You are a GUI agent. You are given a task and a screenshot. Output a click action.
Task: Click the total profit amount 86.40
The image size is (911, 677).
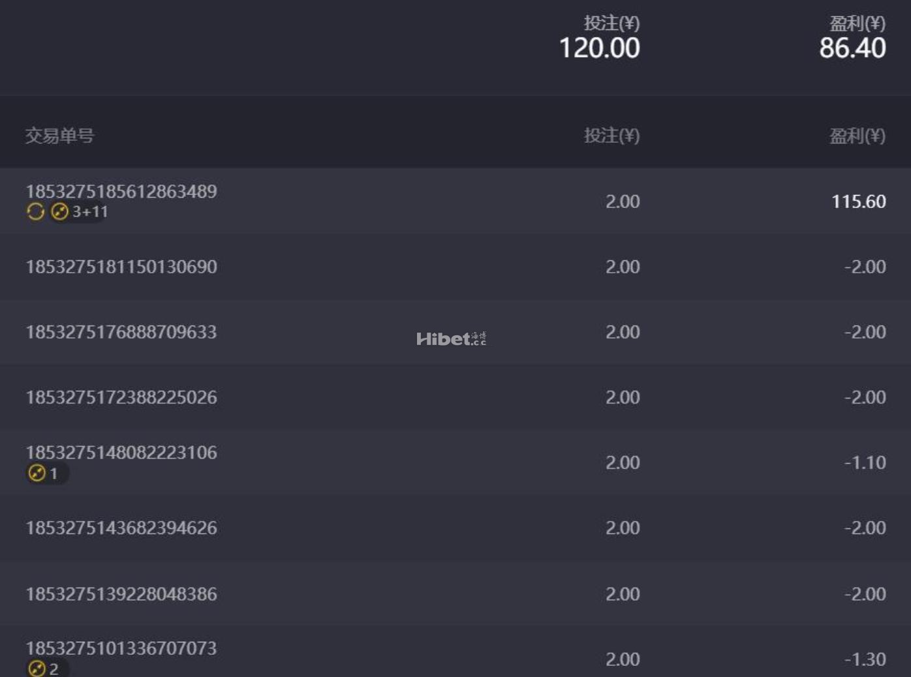pos(852,48)
